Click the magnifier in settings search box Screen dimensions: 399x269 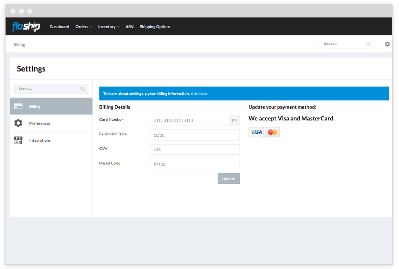[x=82, y=89]
